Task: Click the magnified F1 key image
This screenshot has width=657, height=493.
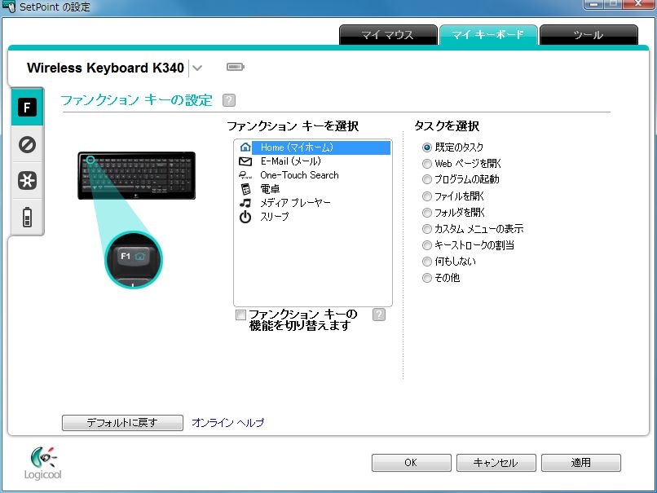Action: click(x=133, y=260)
